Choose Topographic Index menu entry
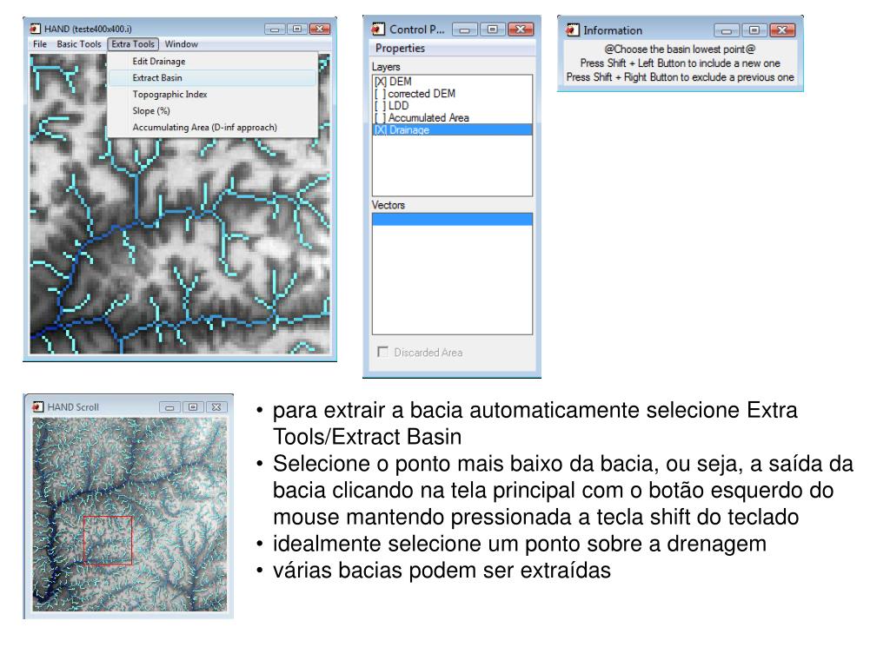The image size is (890, 667). [212, 94]
